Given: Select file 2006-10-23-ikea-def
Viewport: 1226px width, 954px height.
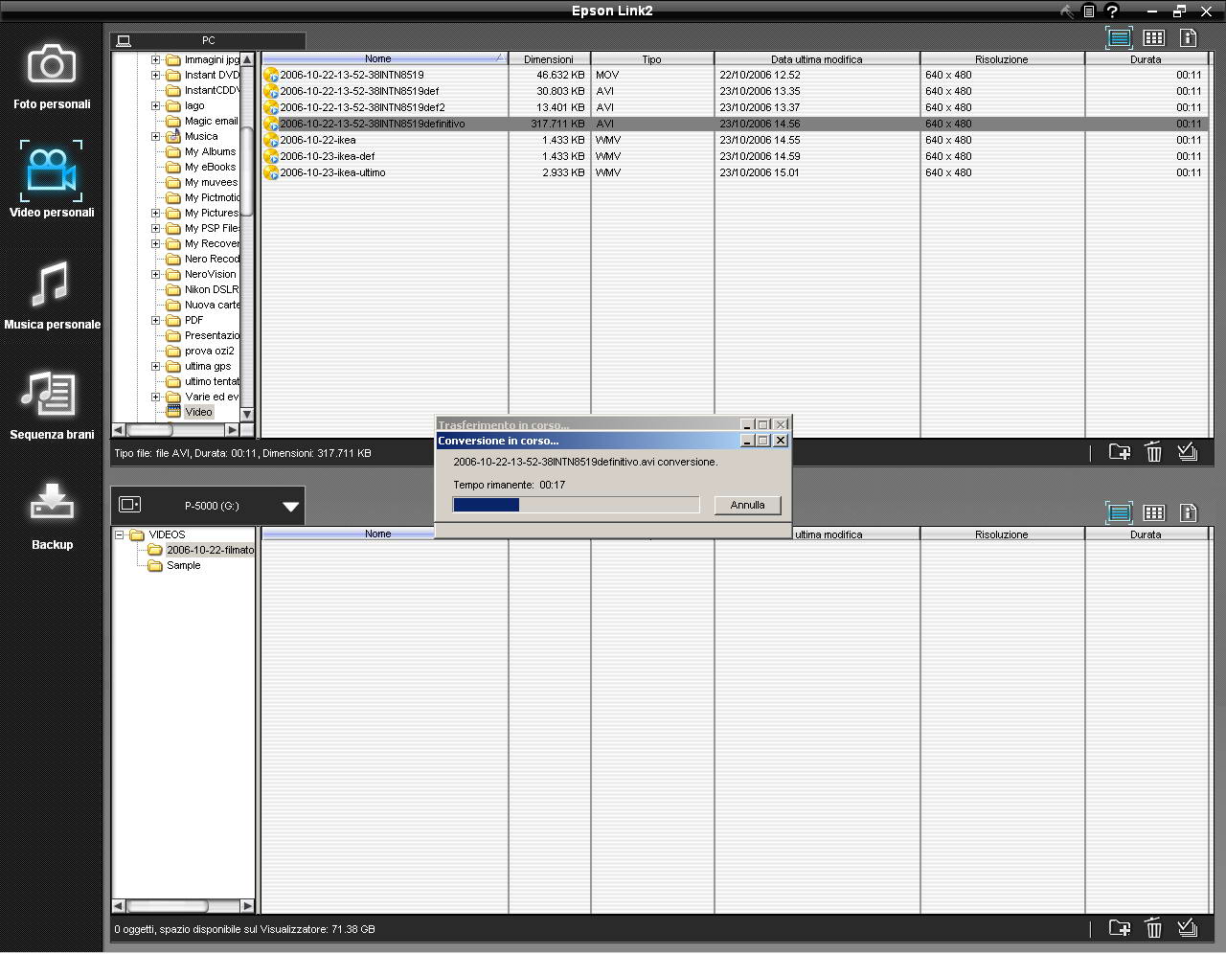Looking at the screenshot, I should 327,156.
